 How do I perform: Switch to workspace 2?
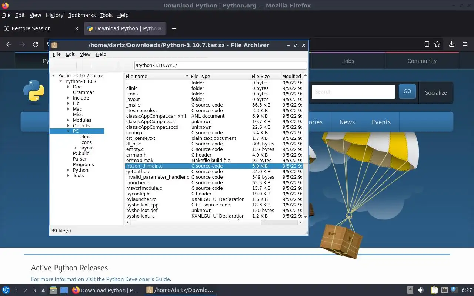25,290
